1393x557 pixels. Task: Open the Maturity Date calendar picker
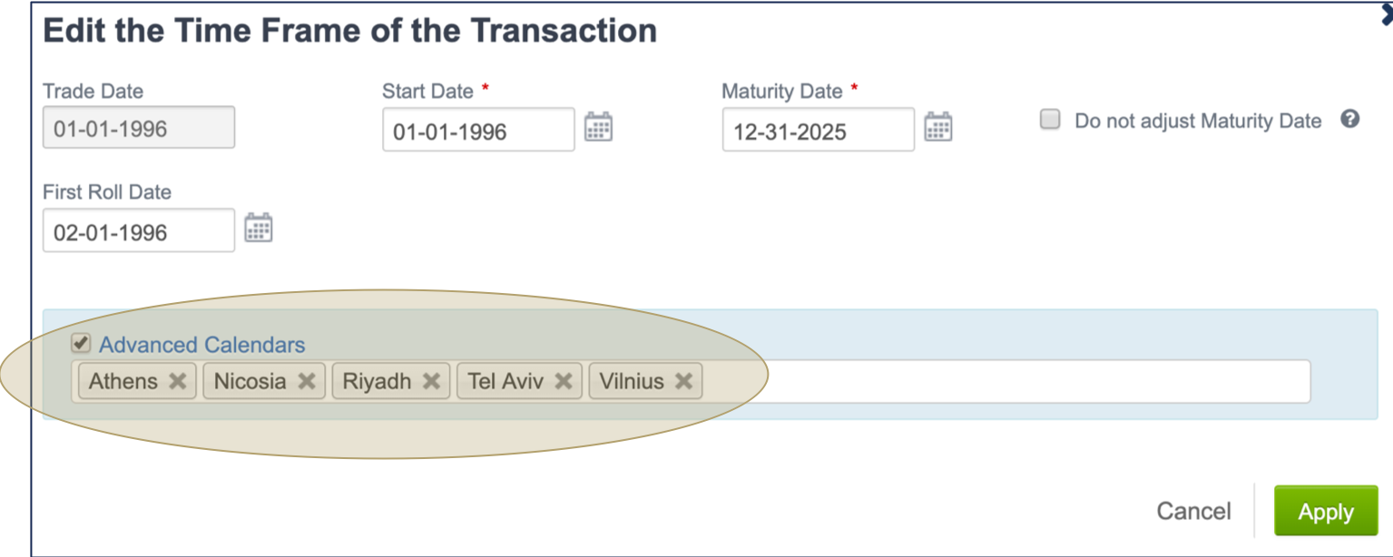tap(940, 128)
